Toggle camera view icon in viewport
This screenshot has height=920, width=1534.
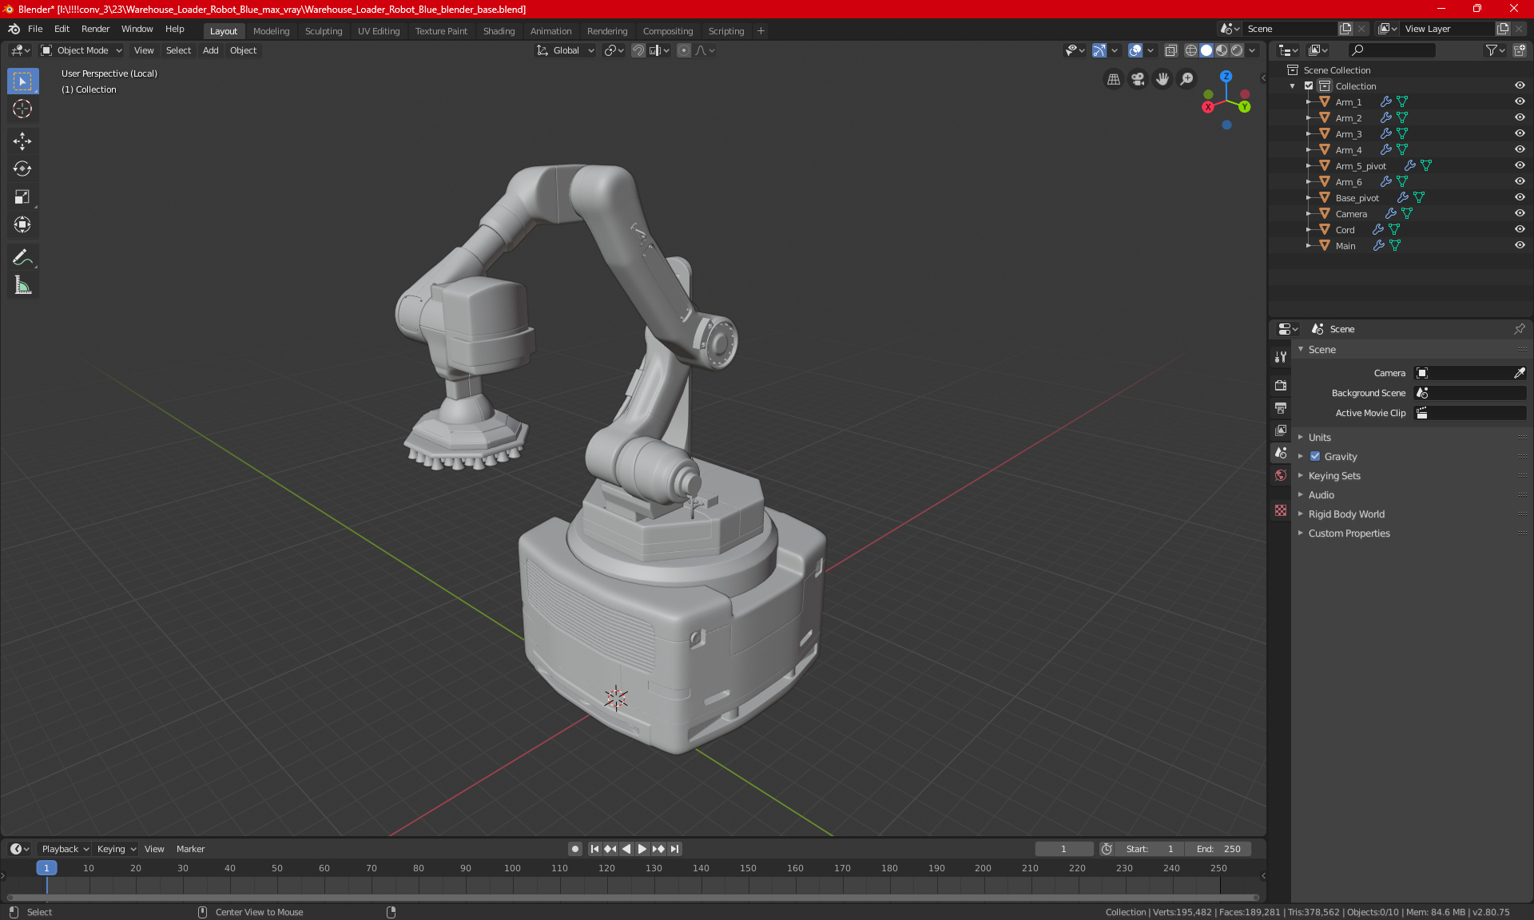pos(1138,79)
